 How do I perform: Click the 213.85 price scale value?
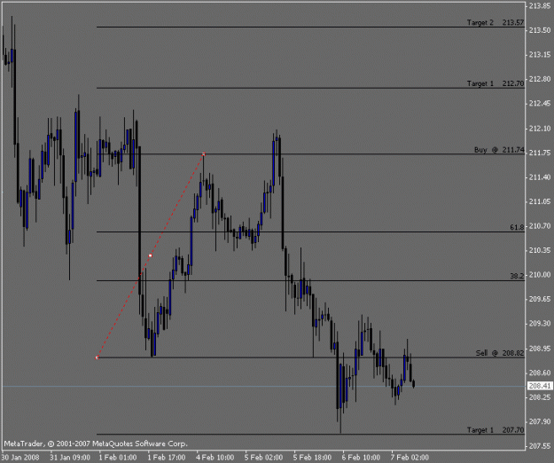point(540,5)
